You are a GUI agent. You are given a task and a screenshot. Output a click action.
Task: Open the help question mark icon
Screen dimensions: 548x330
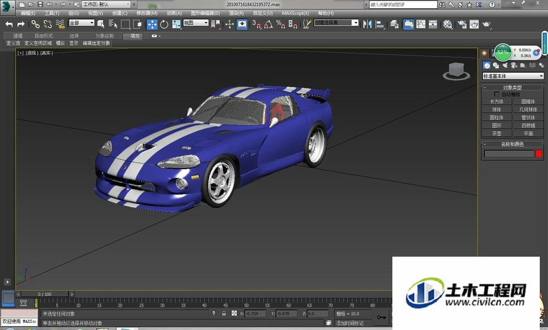[x=492, y=4]
